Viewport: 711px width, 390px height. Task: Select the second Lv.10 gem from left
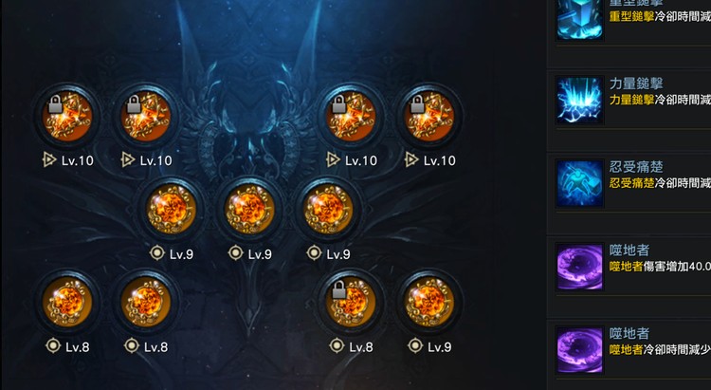[146, 116]
